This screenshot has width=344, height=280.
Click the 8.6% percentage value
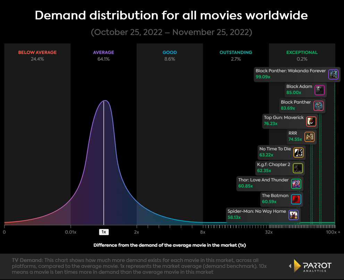coord(170,59)
